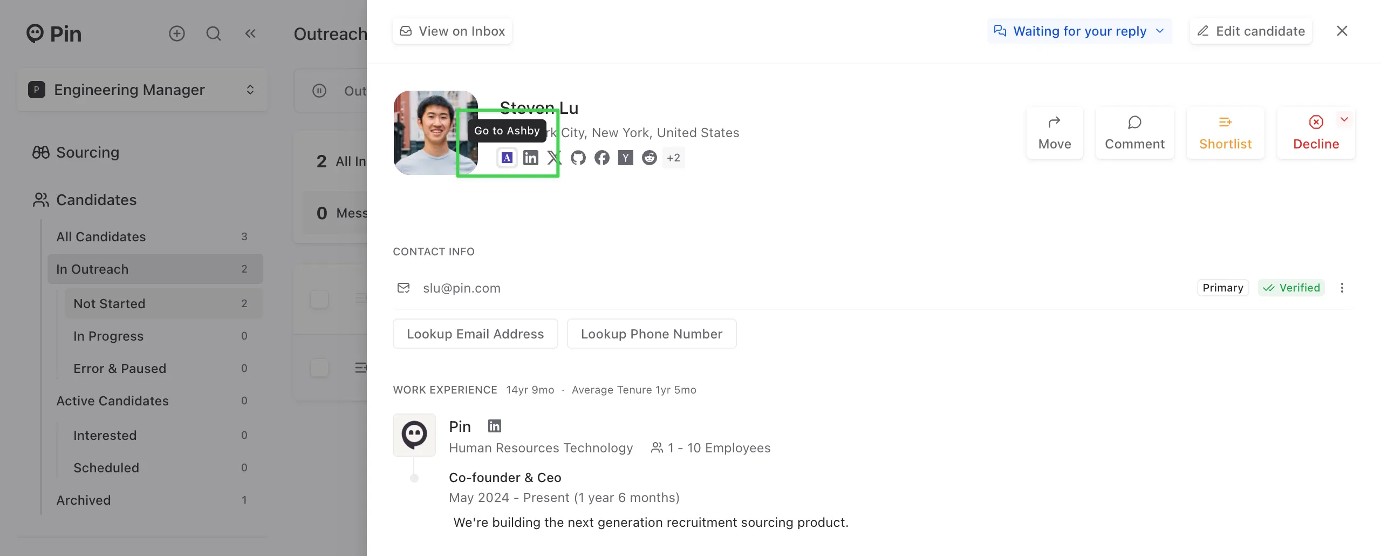1381x556 pixels.
Task: Open the Y Combinator profile icon
Action: tap(626, 158)
